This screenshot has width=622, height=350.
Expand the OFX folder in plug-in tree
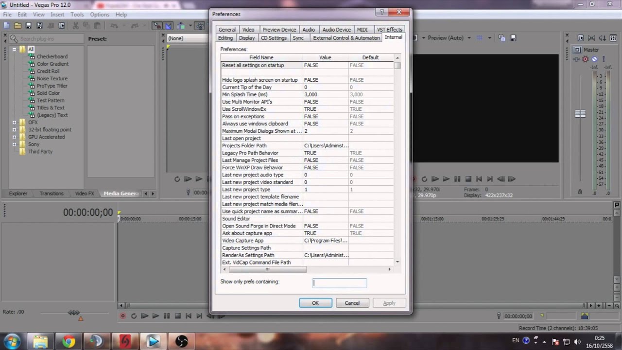[14, 122]
